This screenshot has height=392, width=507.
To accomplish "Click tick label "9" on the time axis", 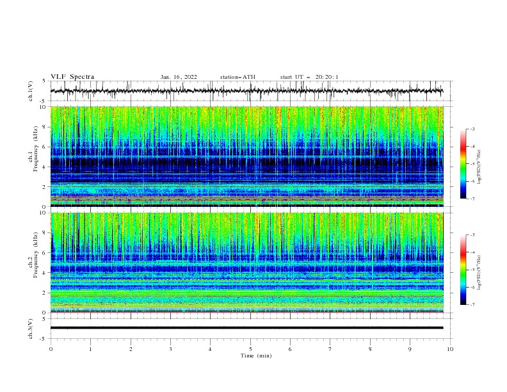I will pyautogui.click(x=410, y=349).
